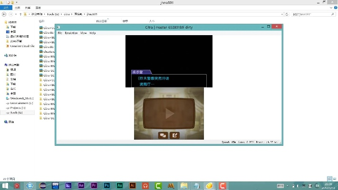Launch Photoshop from the taskbar
Image resolution: width=338 pixels, height=190 pixels.
107,185
